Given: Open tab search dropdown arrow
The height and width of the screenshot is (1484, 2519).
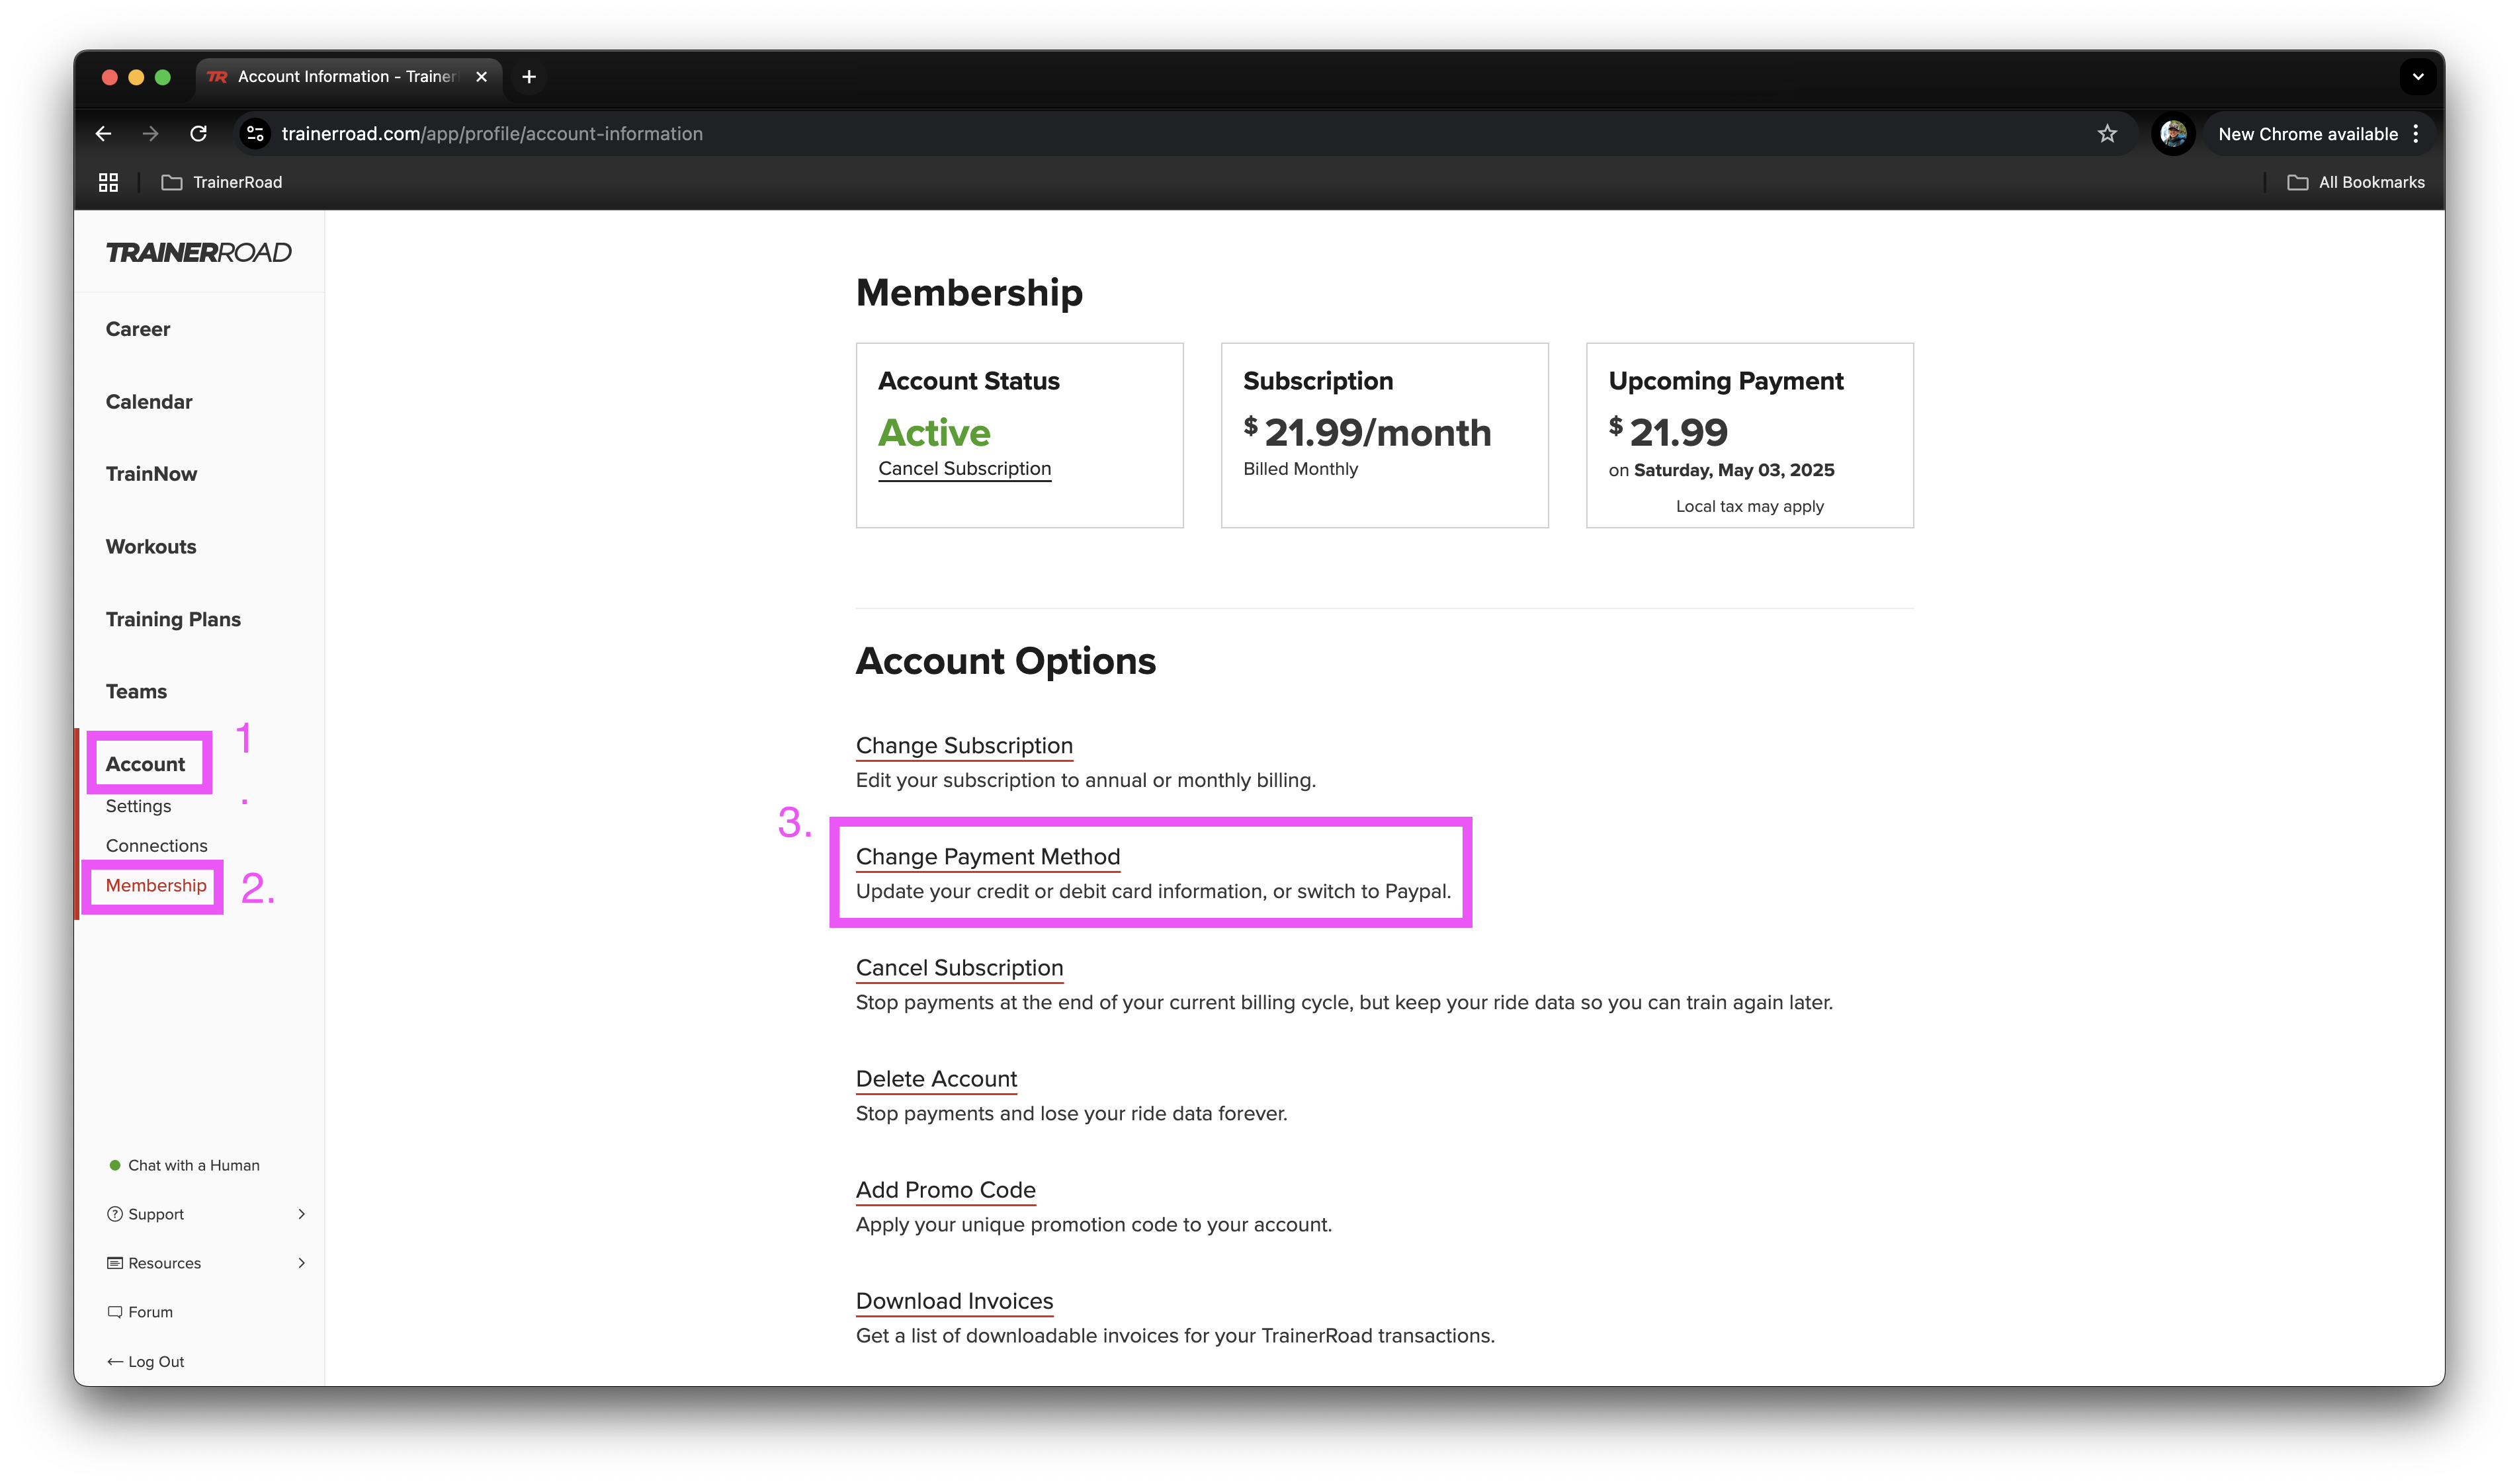Looking at the screenshot, I should [2417, 77].
